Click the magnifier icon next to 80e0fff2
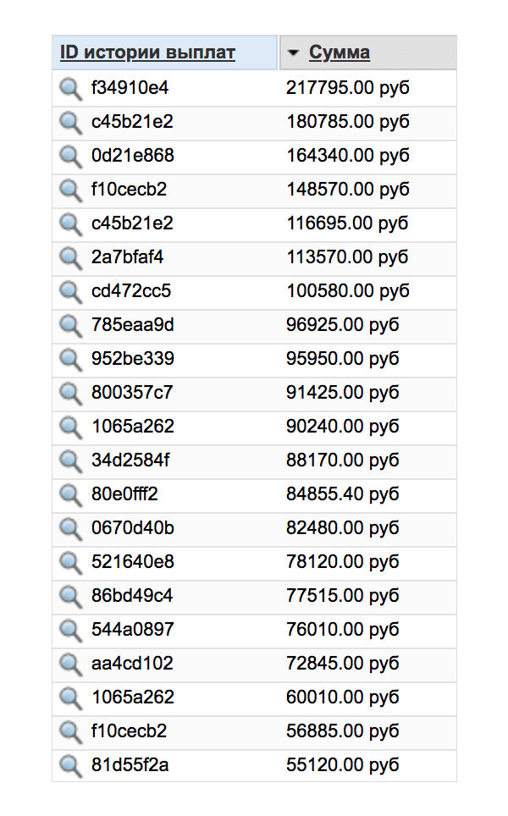 coord(69,494)
